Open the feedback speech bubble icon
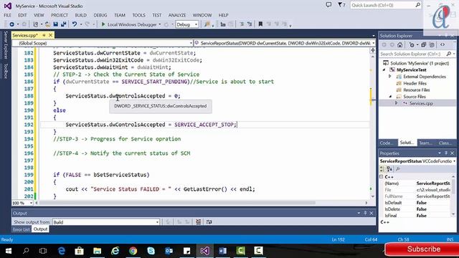Viewport: 459px width, 258px height. pyautogui.click(x=328, y=5)
